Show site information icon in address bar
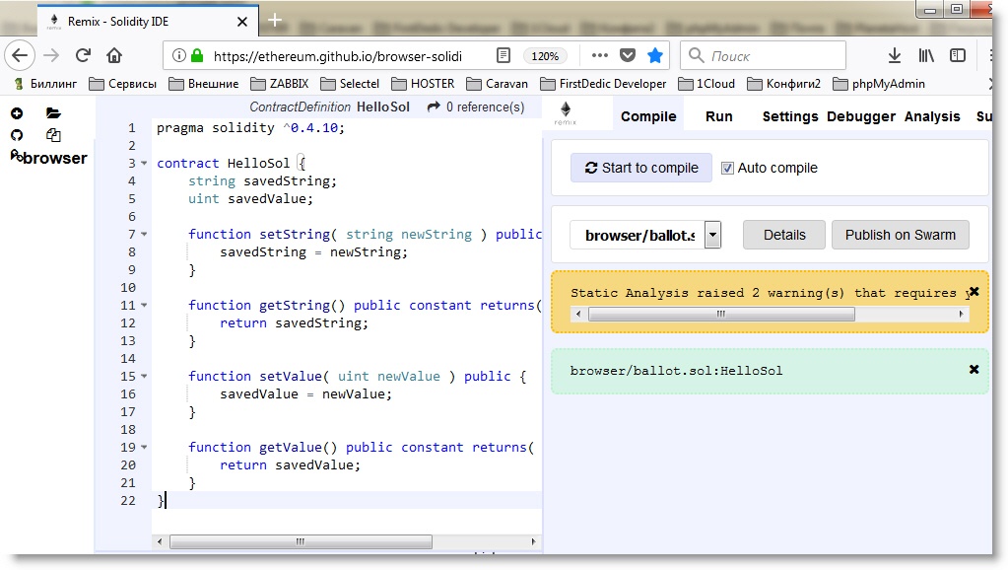 pos(179,56)
